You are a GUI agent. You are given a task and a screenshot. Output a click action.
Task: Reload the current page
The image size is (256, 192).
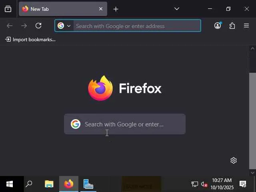(x=38, y=26)
